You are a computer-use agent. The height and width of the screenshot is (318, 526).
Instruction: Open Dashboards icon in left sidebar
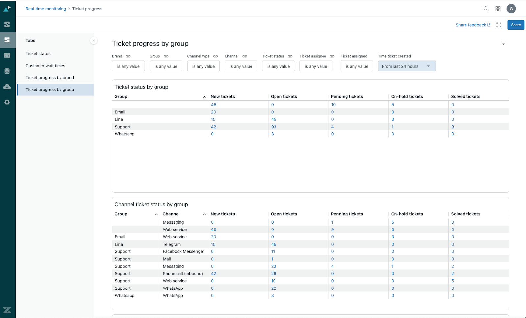[x=7, y=40]
